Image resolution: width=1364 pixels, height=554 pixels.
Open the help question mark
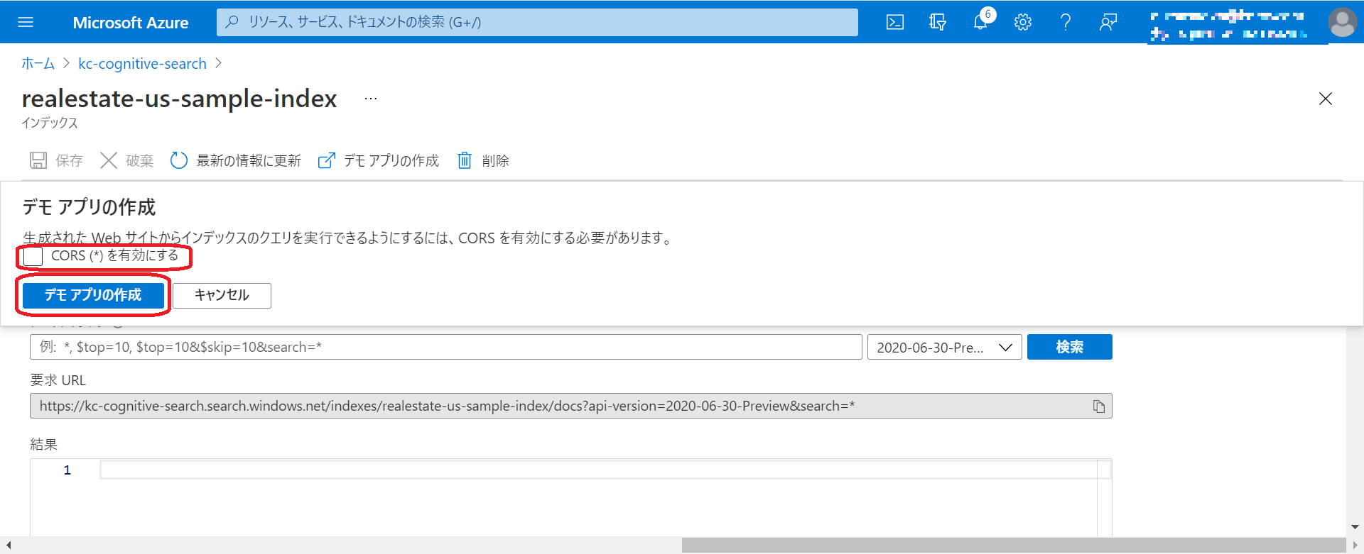click(x=1066, y=22)
